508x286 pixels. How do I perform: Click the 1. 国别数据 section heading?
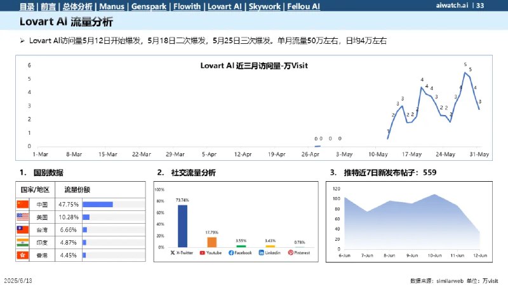point(41,172)
